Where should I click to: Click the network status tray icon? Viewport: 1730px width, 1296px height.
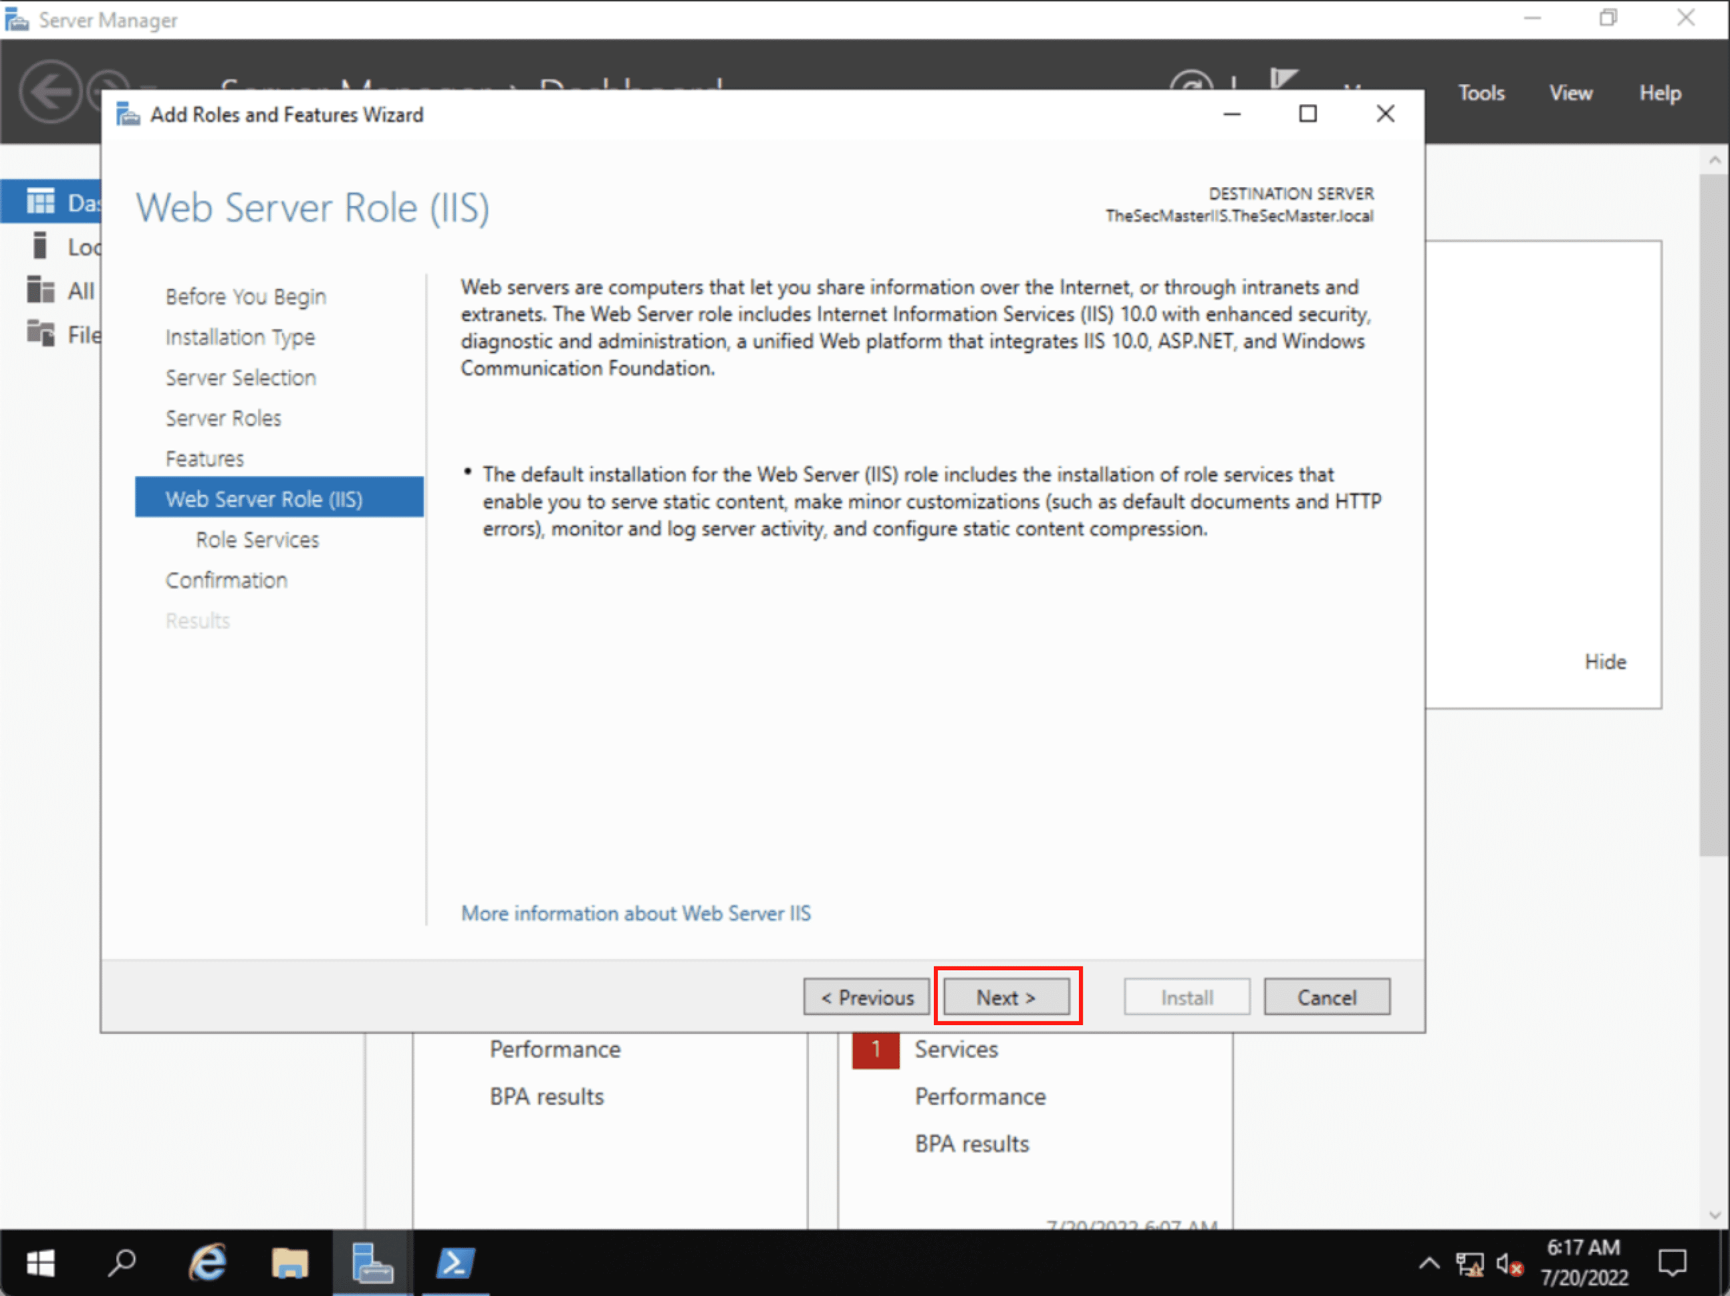tap(1469, 1264)
